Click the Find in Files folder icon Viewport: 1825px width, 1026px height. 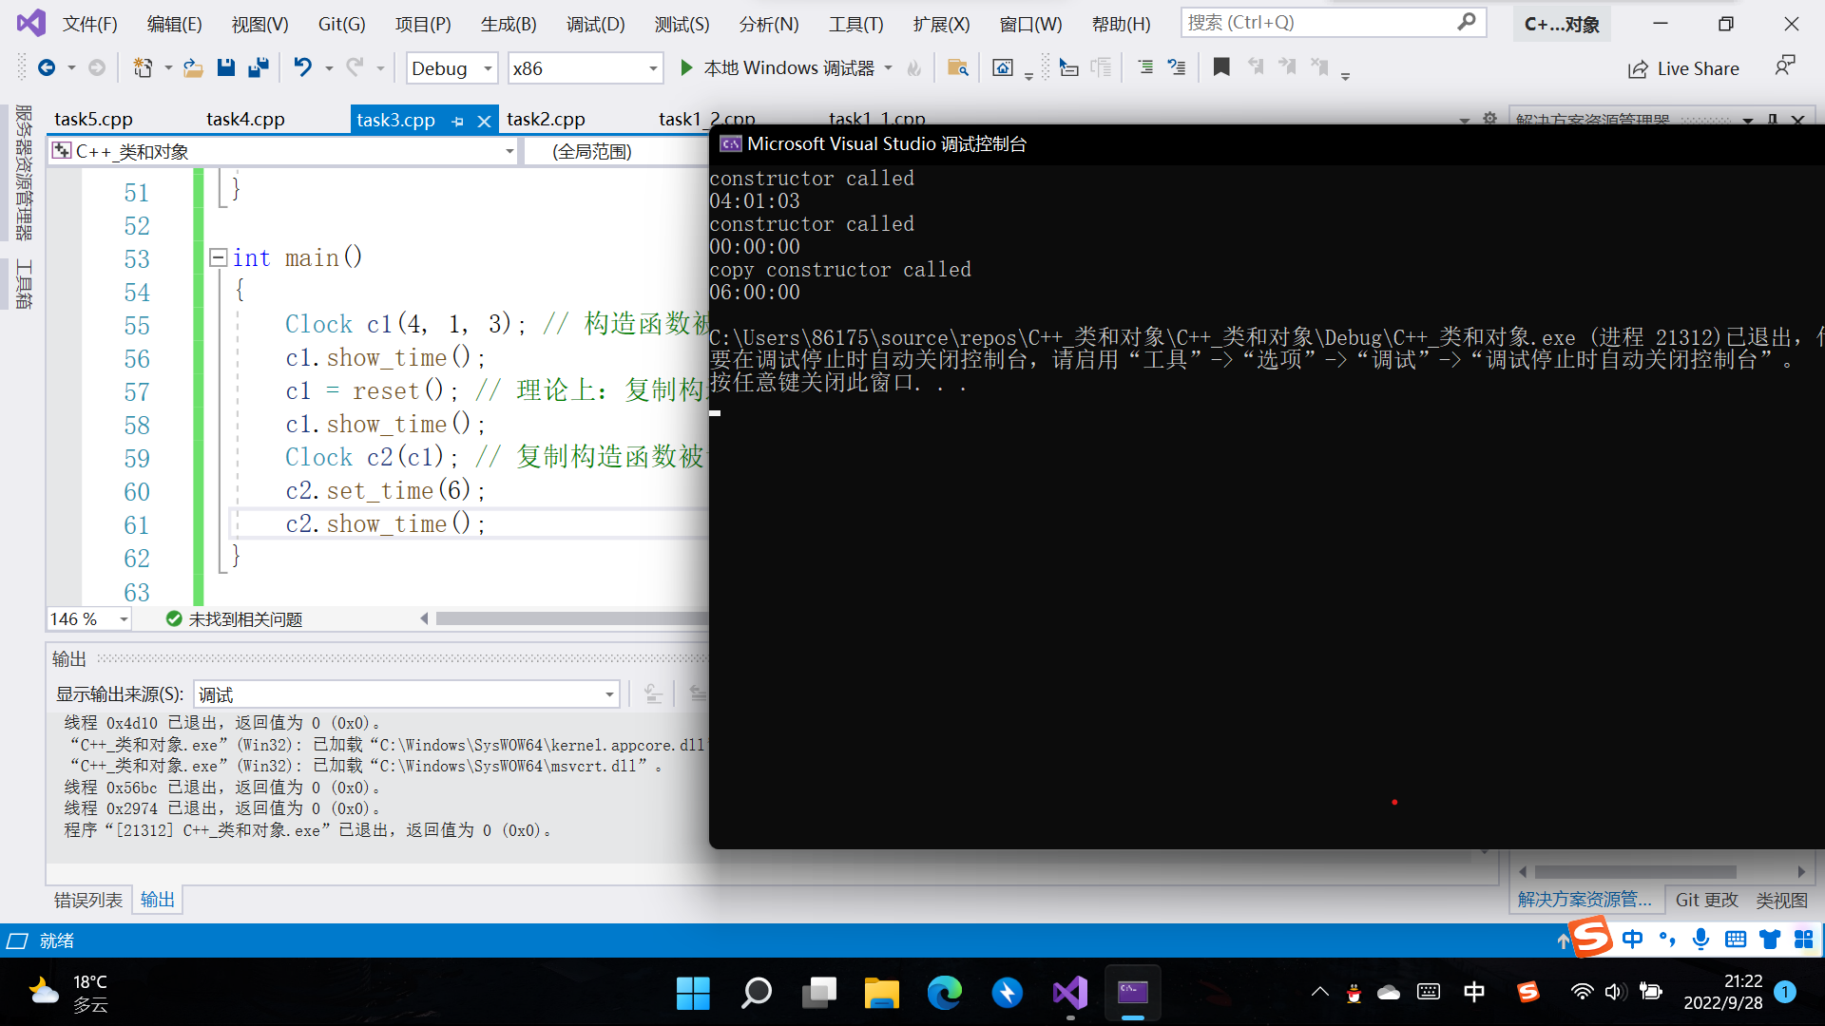(957, 67)
